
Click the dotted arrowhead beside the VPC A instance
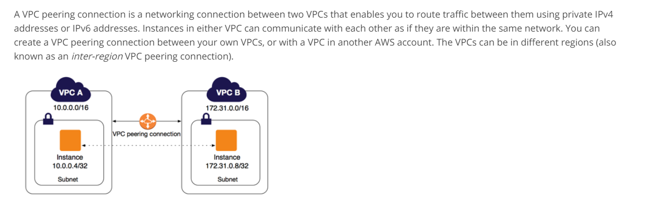click(x=83, y=145)
